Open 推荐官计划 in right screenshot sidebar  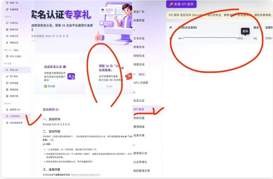(x=140, y=153)
